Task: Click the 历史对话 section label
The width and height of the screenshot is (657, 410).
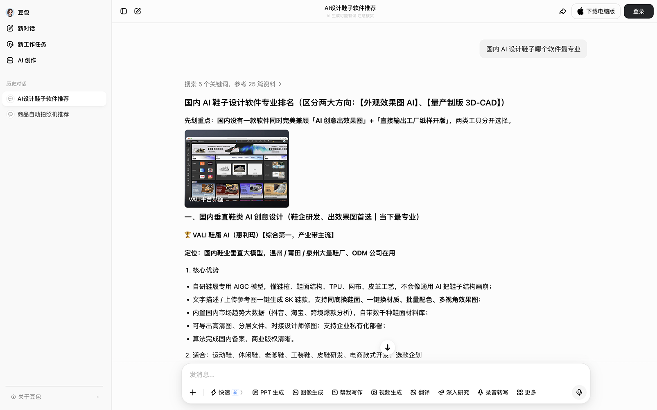Action: pyautogui.click(x=16, y=84)
